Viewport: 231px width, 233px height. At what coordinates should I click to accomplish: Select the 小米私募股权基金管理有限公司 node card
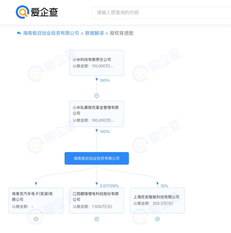point(97,114)
